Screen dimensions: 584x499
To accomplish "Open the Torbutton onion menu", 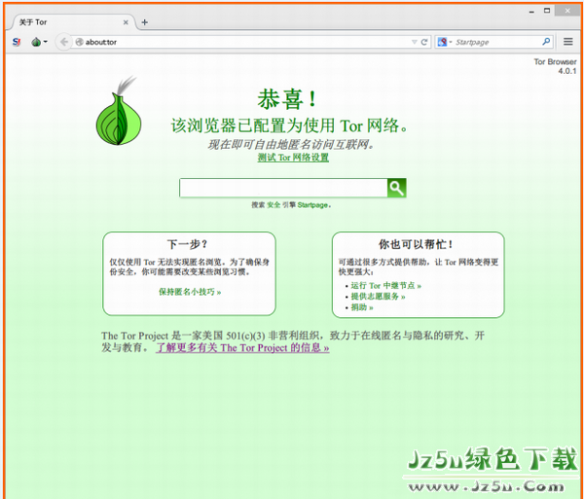I will click(39, 42).
